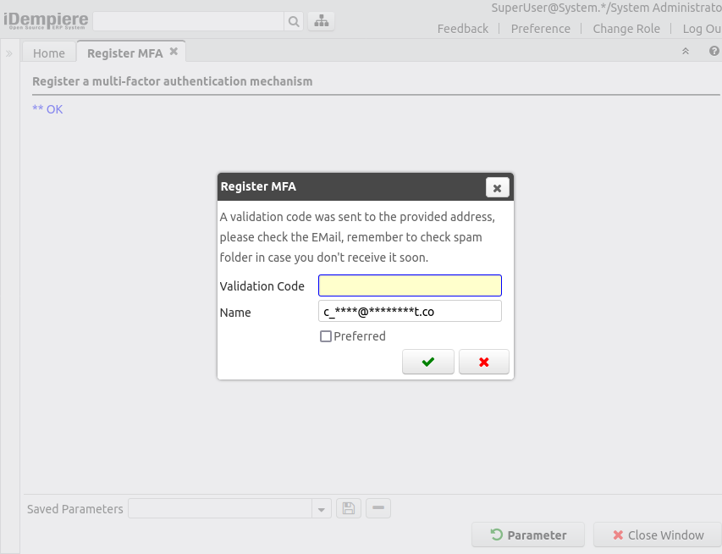
Task: Open the Saved Parameters dropdown
Action: point(322,509)
